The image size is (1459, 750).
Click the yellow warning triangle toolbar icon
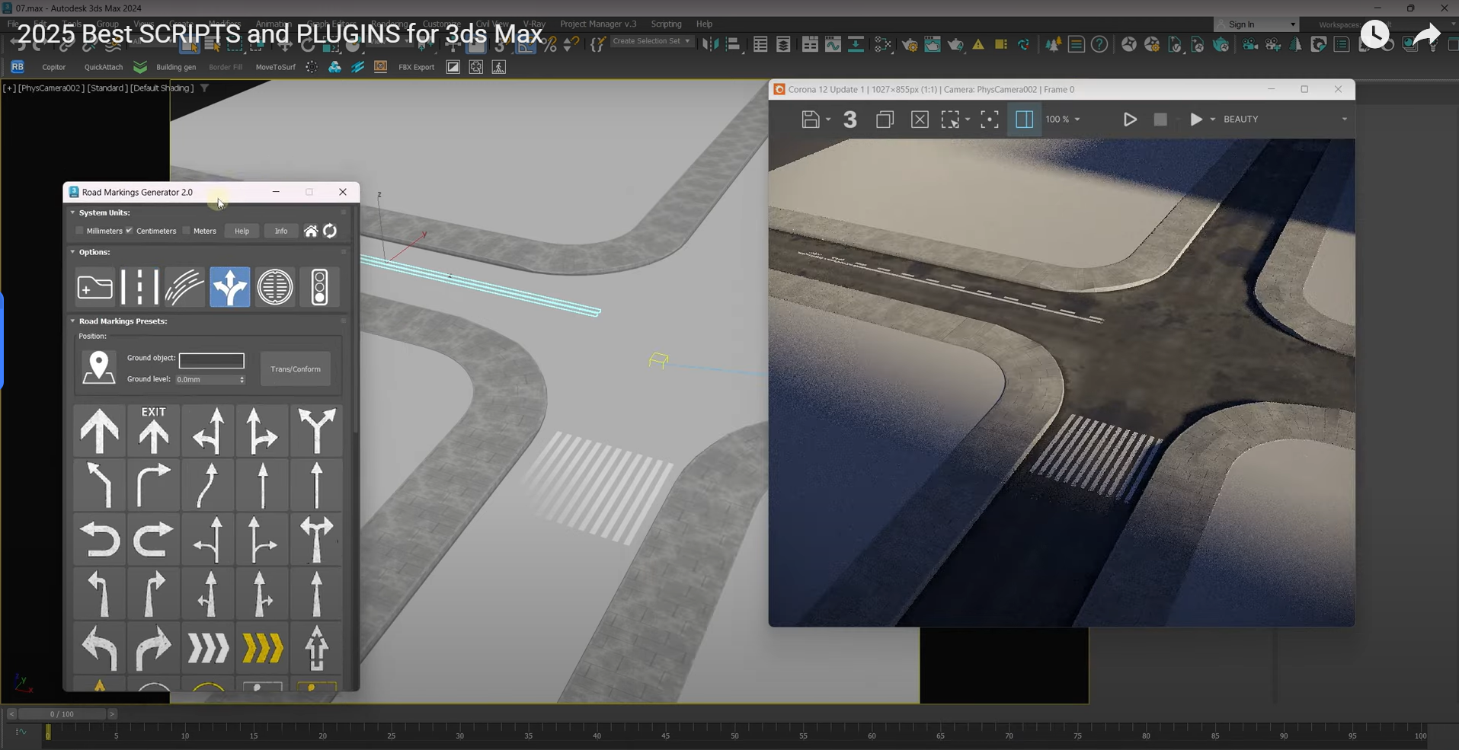pos(978,45)
